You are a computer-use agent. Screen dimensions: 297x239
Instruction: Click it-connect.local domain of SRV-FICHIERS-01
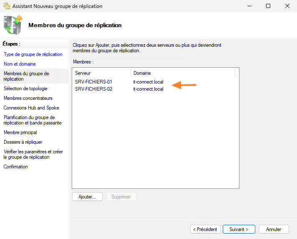pyautogui.click(x=148, y=82)
